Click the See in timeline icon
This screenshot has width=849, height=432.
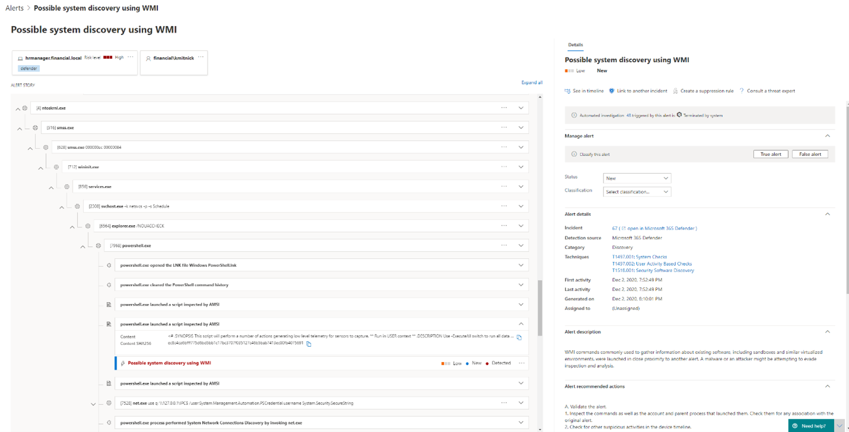(568, 91)
